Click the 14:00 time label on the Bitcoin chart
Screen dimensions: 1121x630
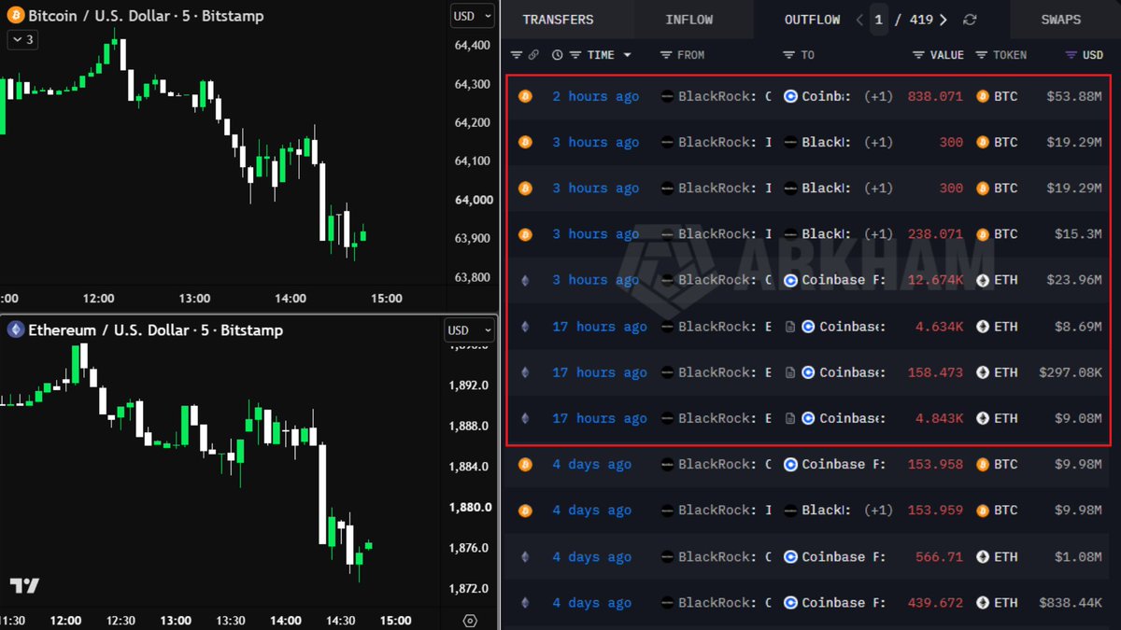pos(291,299)
